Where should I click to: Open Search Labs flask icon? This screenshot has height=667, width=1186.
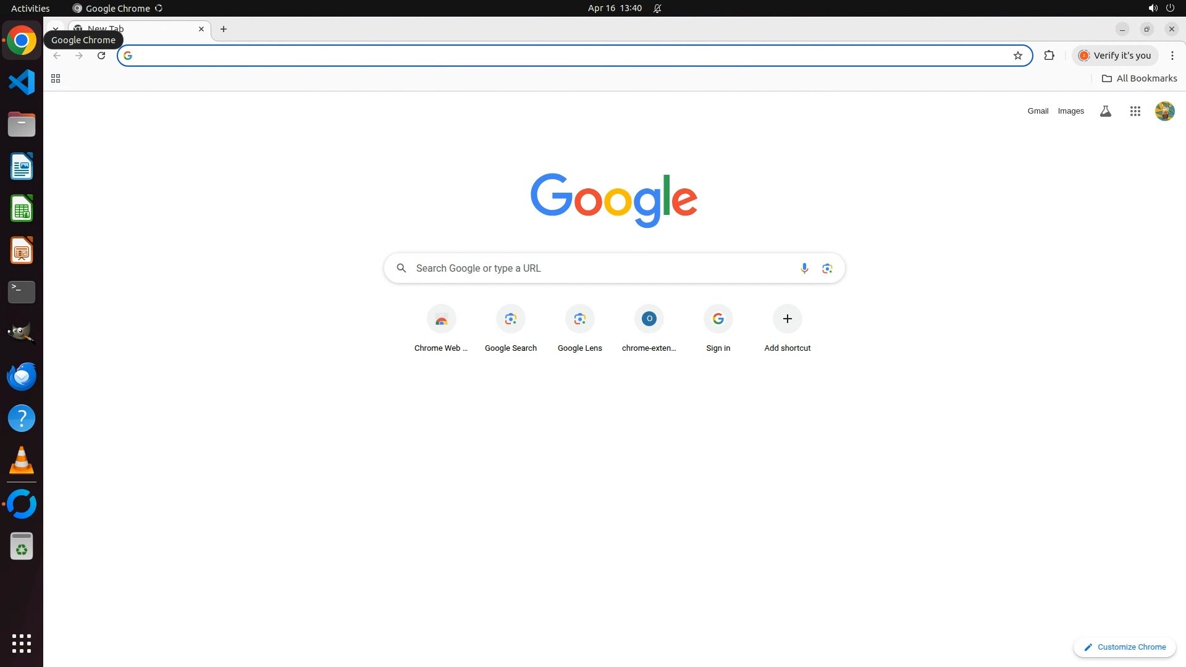[x=1105, y=111]
